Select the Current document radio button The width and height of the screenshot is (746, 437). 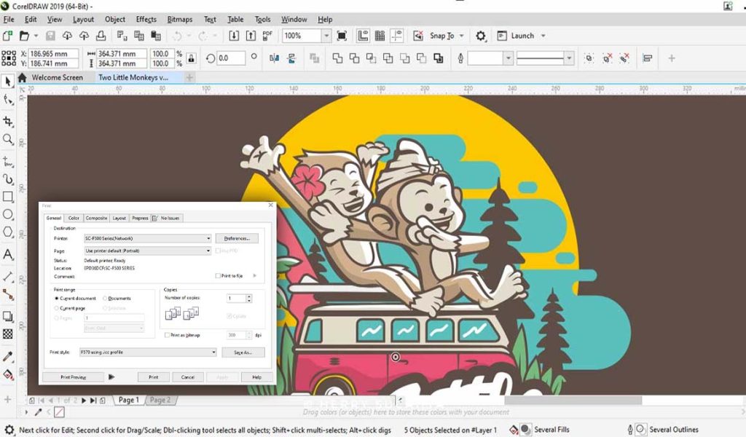pos(56,299)
